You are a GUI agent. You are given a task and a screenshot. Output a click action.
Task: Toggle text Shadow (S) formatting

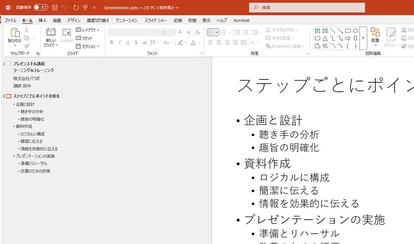(136, 42)
